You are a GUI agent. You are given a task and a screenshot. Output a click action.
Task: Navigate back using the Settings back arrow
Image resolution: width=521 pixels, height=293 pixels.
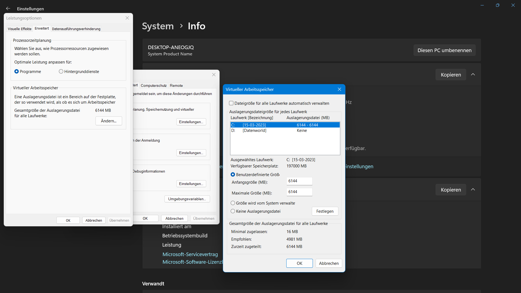tap(8, 8)
